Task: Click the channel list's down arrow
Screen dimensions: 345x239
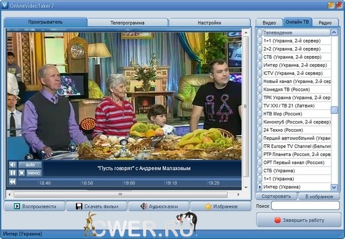Action: tap(334, 187)
